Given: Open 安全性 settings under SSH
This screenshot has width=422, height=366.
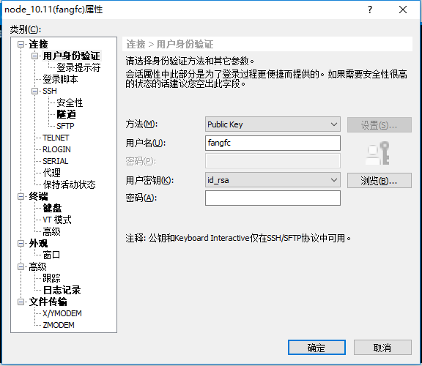Looking at the screenshot, I should (70, 102).
